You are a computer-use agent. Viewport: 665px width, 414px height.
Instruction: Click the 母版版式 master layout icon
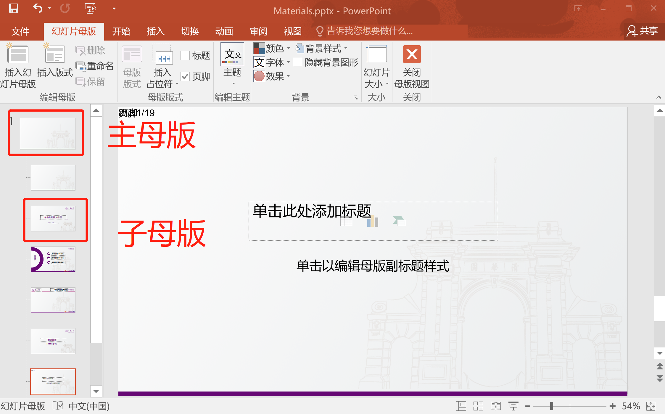pos(132,66)
